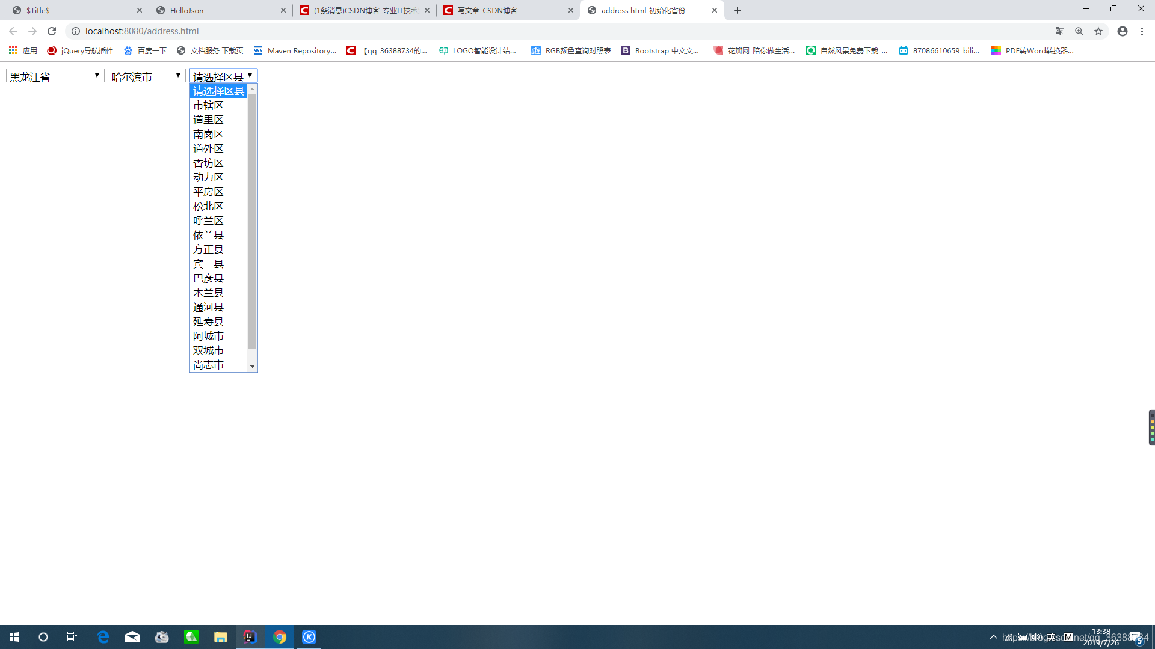
Task: Click the bookmark star icon
Action: 1098,31
